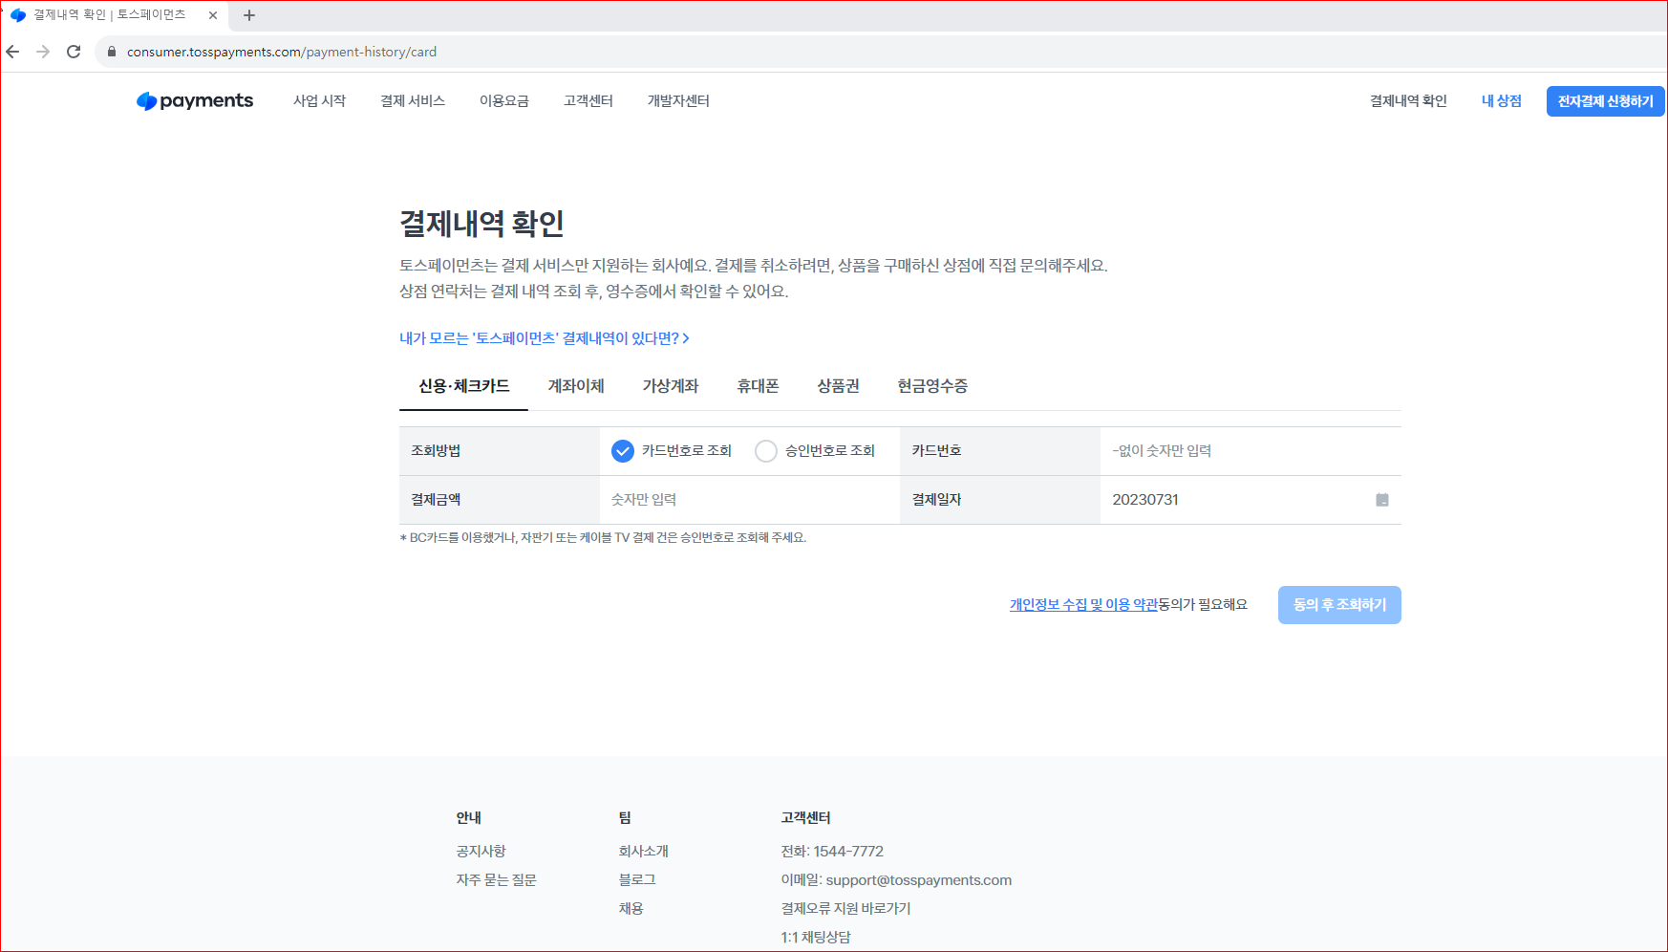The image size is (1668, 952).
Task: Click the Toss payments logo
Action: [195, 101]
